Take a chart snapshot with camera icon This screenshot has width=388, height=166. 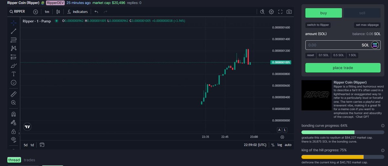pos(289,12)
